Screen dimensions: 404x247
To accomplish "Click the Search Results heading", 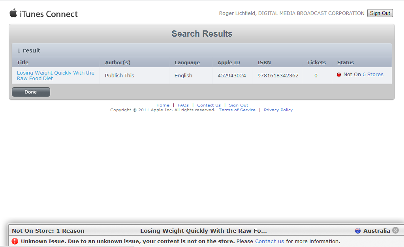I will (x=202, y=34).
